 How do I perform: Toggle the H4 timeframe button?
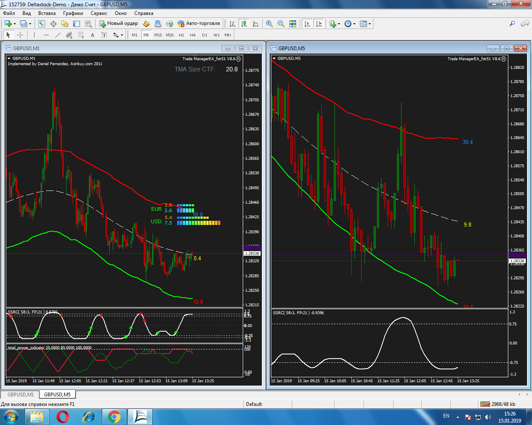(193, 35)
